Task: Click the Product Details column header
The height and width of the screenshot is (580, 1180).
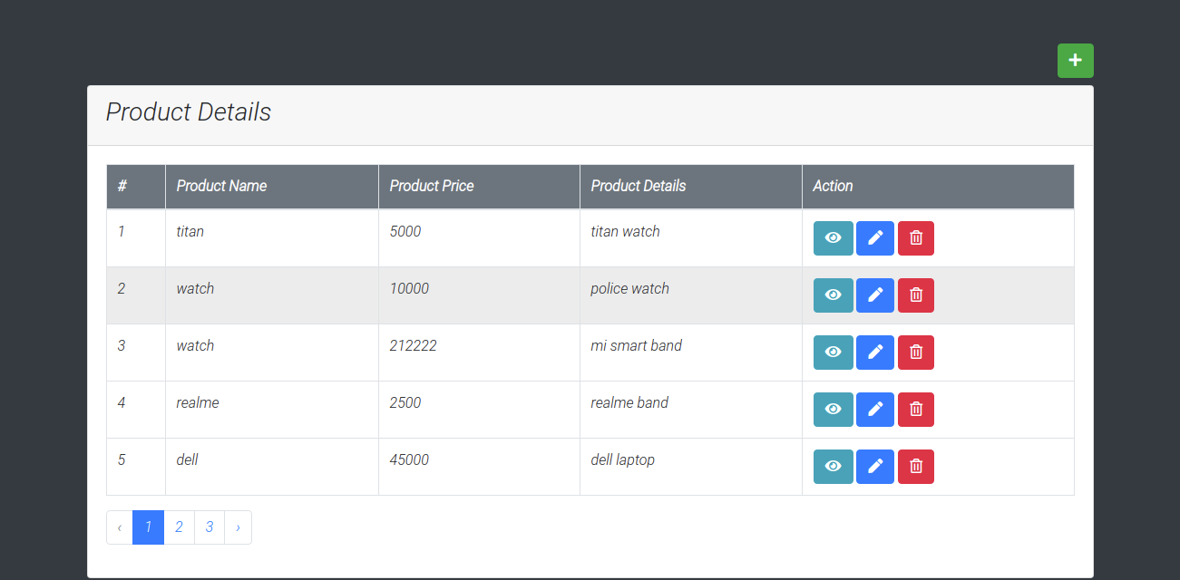Action: (x=691, y=187)
